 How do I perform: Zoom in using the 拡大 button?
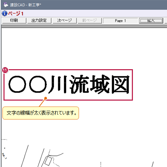click(151, 21)
